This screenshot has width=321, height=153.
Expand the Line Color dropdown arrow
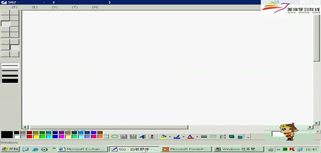pos(183,137)
